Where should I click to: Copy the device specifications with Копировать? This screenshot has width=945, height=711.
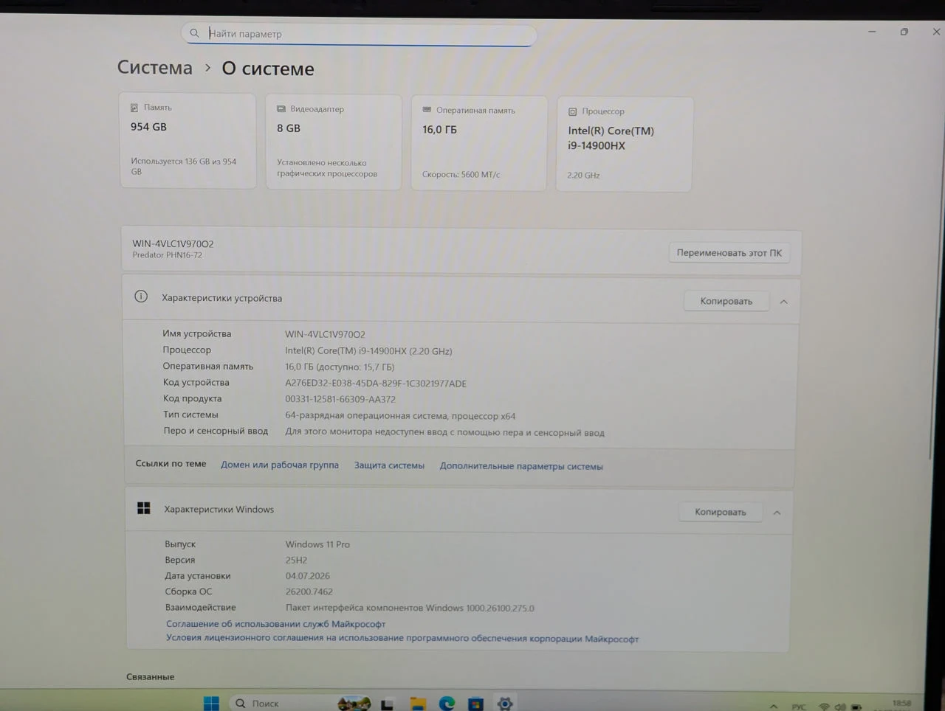[726, 301]
